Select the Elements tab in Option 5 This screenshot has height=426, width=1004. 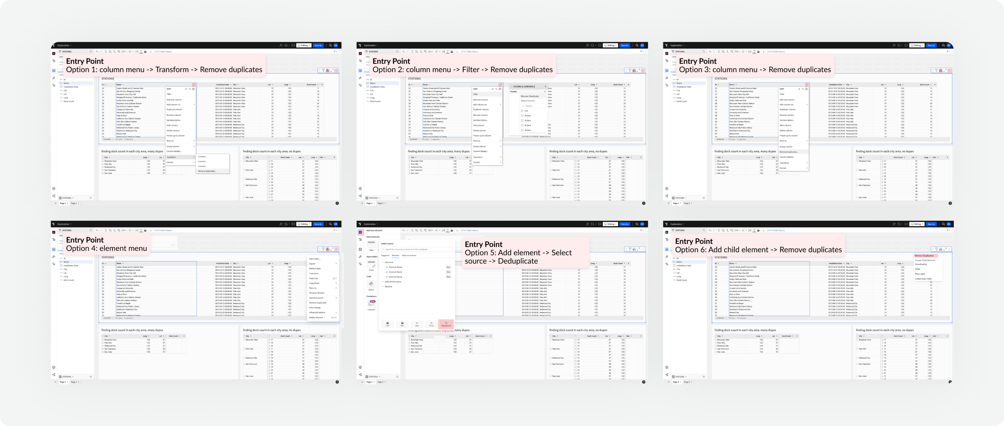click(395, 256)
